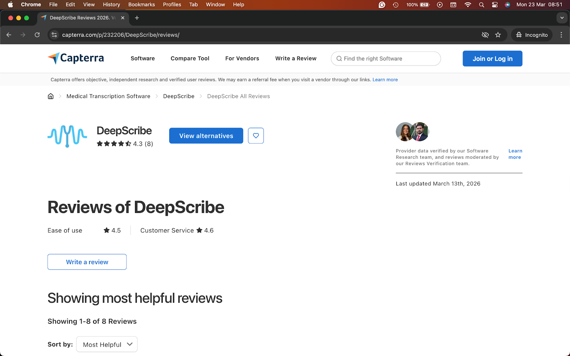Click the menu bar date and time

click(539, 5)
